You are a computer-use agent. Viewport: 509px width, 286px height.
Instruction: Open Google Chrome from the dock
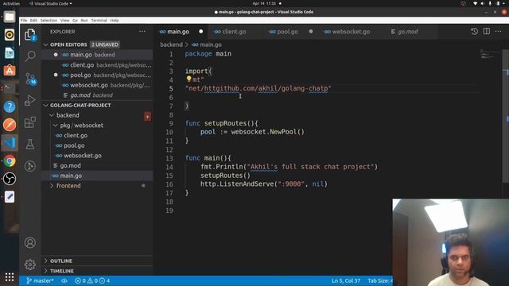[10, 160]
